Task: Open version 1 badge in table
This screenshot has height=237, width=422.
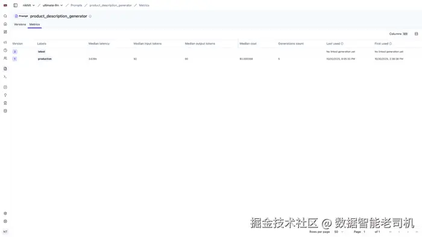Action: point(15,59)
